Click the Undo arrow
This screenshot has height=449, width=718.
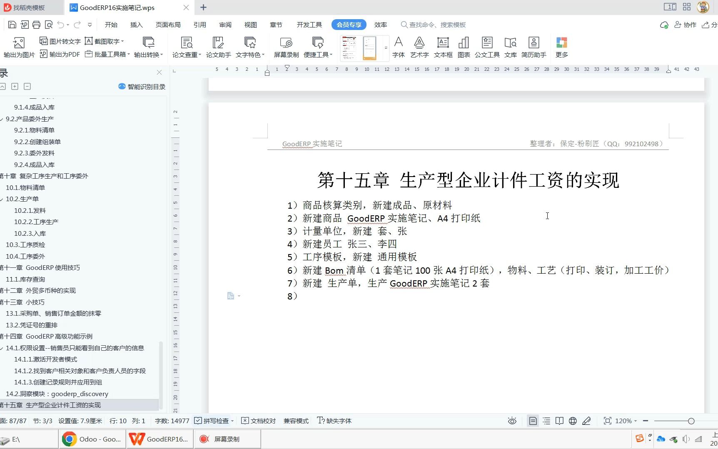(61, 25)
